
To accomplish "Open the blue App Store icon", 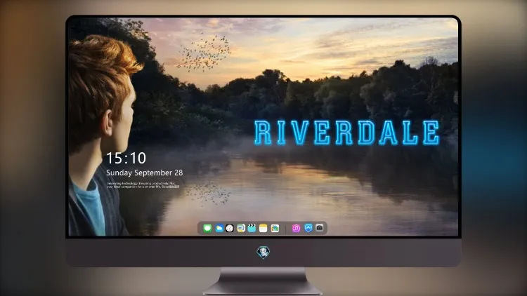I will 308,228.
